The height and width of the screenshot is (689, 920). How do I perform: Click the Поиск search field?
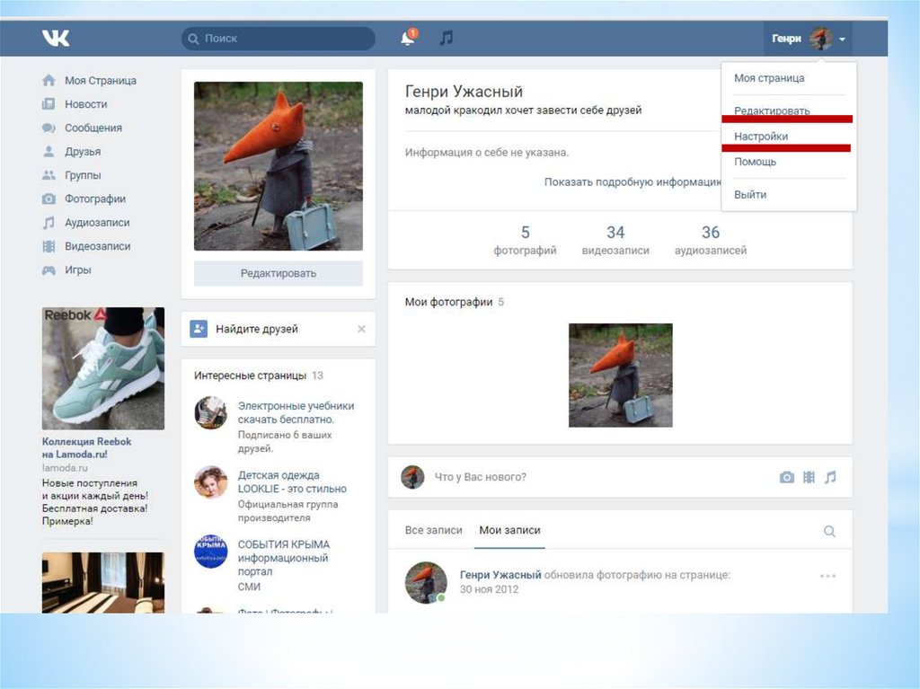[x=279, y=39]
